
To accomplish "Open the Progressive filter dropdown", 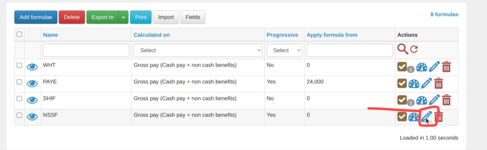I will 284,50.
